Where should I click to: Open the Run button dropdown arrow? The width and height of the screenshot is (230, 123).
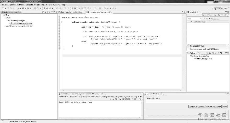(26, 8)
